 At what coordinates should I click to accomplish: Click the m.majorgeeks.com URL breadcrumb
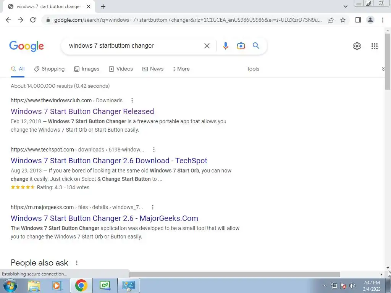click(x=77, y=207)
